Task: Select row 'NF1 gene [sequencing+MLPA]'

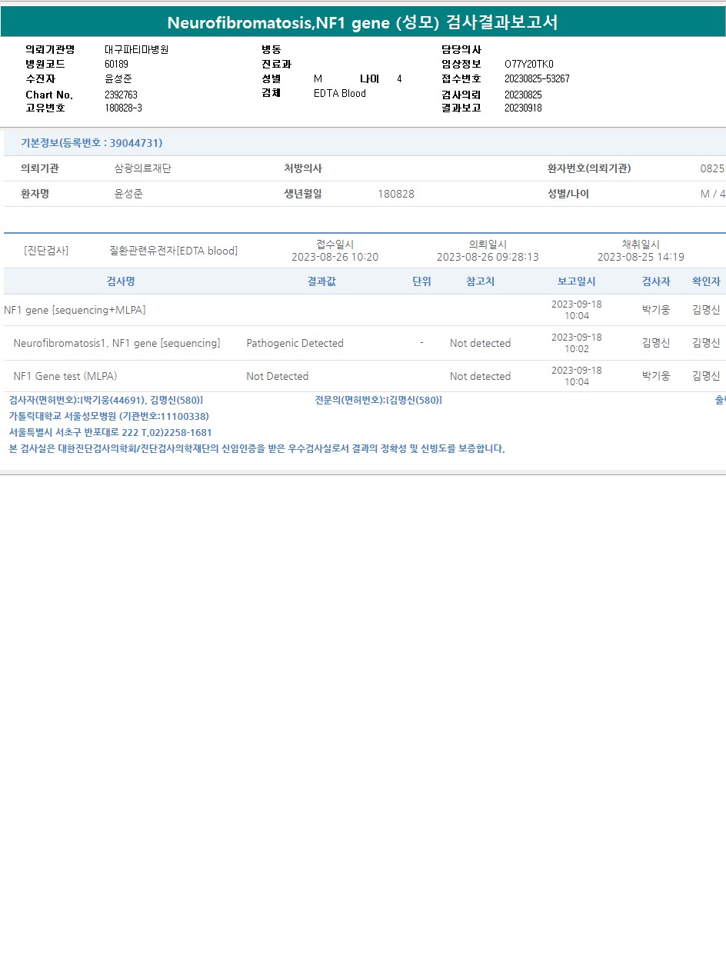Action: coord(75,310)
